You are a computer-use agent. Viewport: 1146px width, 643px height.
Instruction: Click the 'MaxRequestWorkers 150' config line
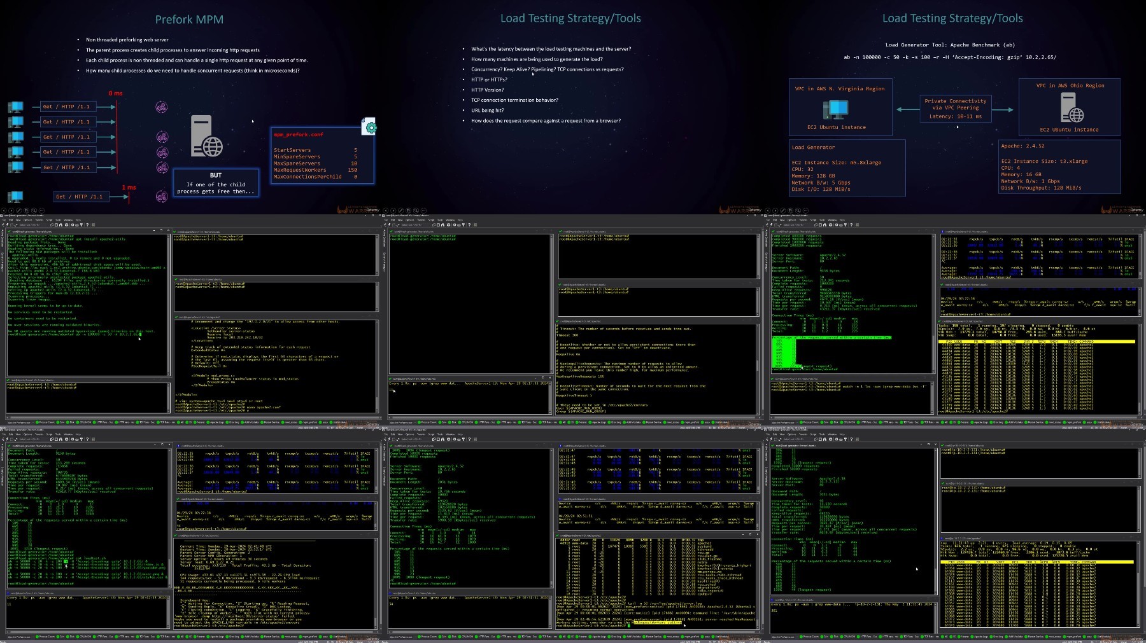tap(315, 170)
